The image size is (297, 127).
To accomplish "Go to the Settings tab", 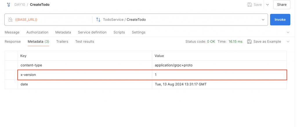I will point(139,32).
